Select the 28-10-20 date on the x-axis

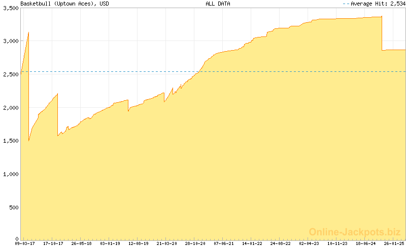point(195,243)
